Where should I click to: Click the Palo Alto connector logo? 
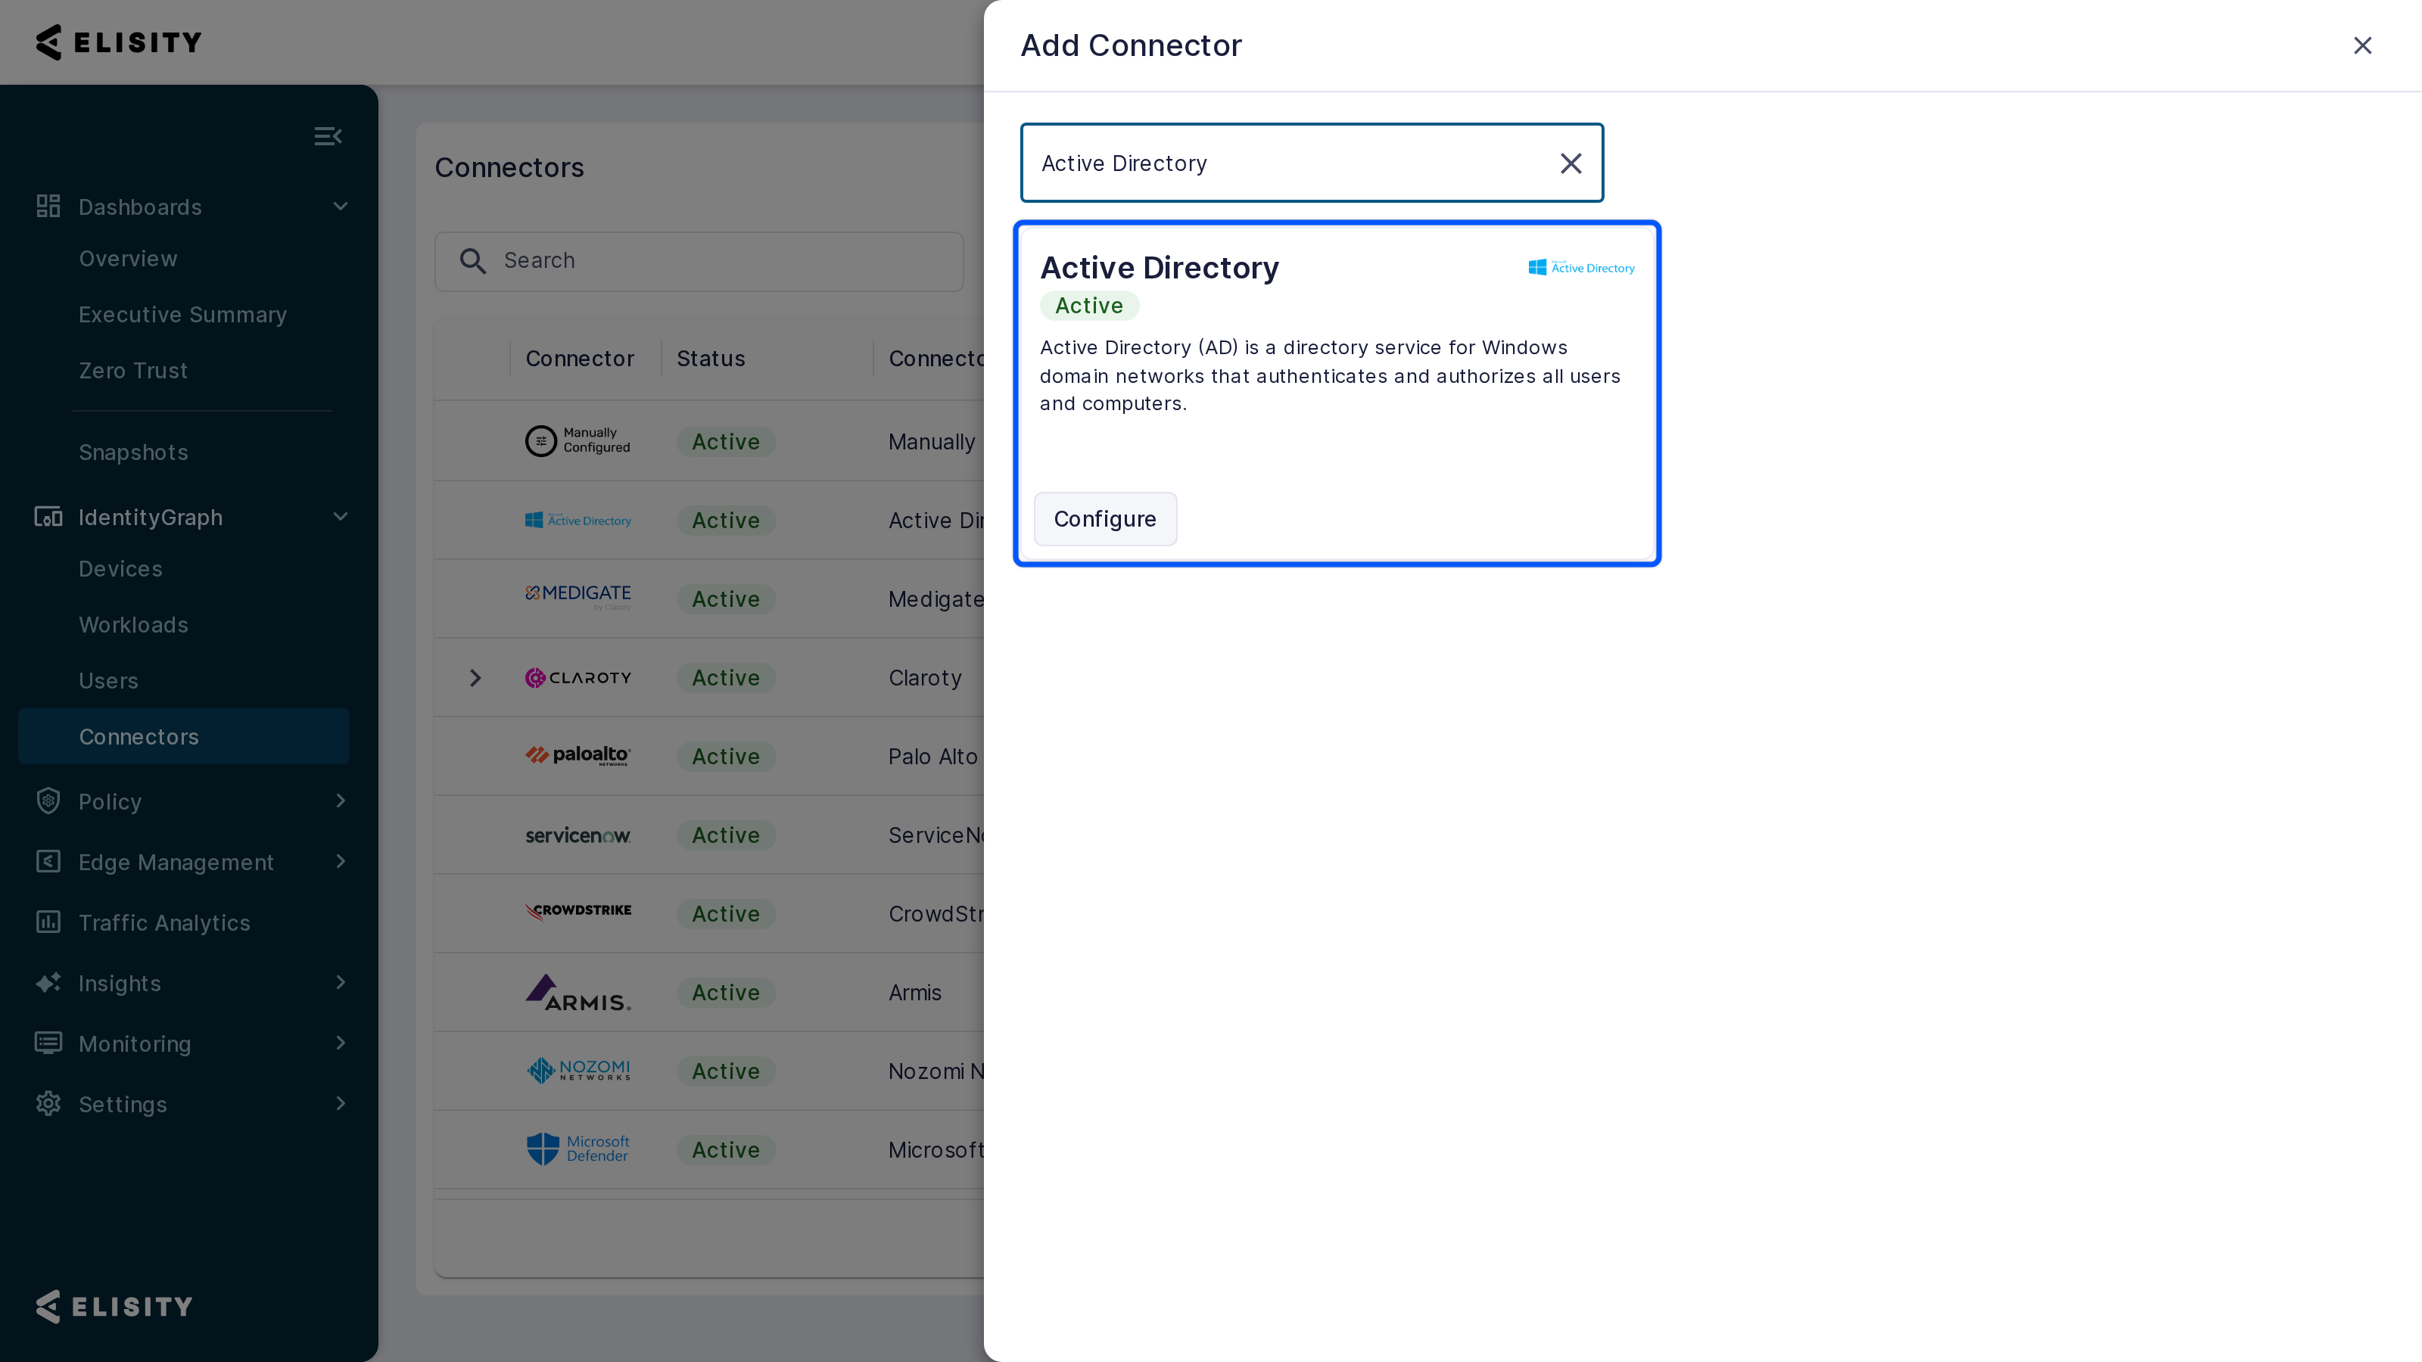click(577, 756)
